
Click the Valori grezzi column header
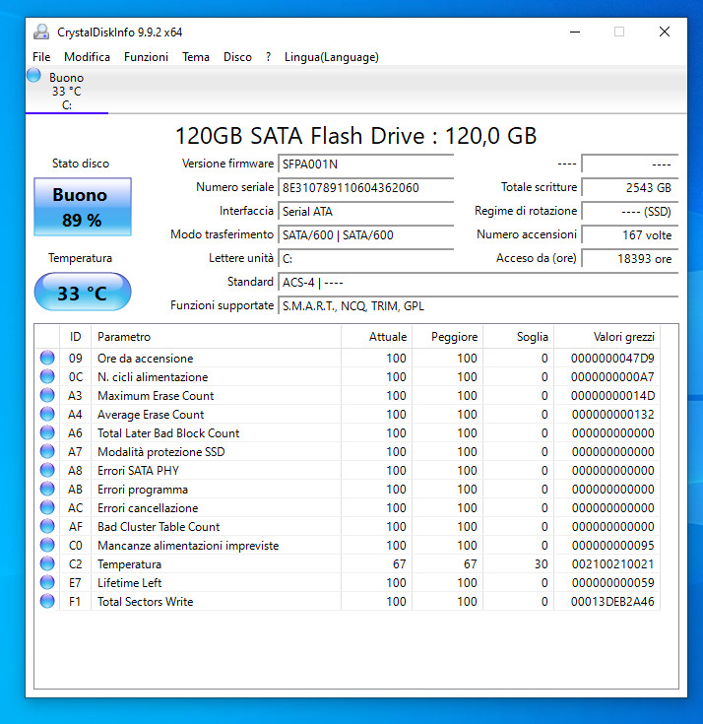(607, 337)
